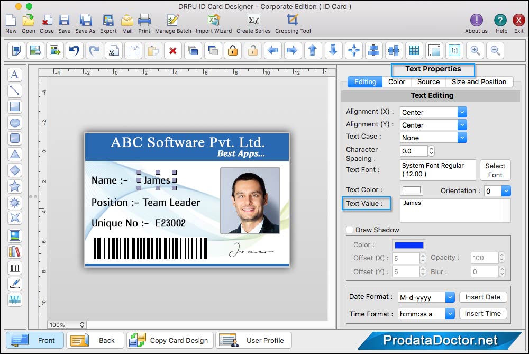Select the Line drawing tool
The image size is (529, 354).
[x=14, y=90]
